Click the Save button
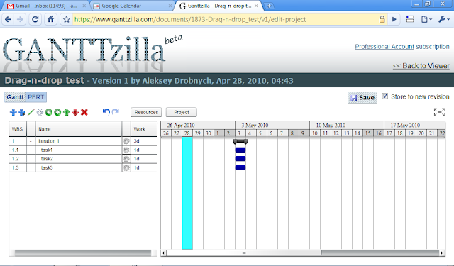The height and width of the screenshot is (266, 454). tap(362, 98)
